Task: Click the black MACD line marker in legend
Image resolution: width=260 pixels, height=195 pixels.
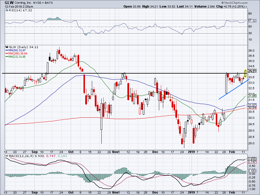Action: [x=7, y=156]
